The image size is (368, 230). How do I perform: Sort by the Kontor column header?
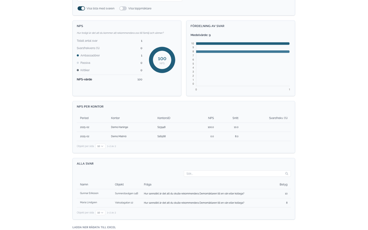[x=115, y=118]
